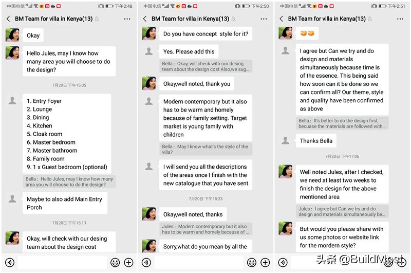Tap the "Maybe to also add Main Entry Porch" message
The height and width of the screenshot is (273, 411).
(x=65, y=203)
